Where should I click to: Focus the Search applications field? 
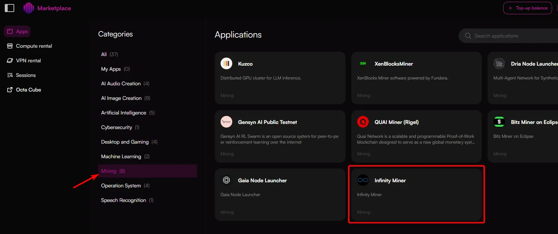coord(508,36)
